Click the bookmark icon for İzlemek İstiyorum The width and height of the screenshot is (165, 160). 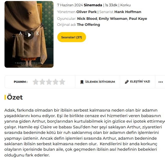coord(82,82)
